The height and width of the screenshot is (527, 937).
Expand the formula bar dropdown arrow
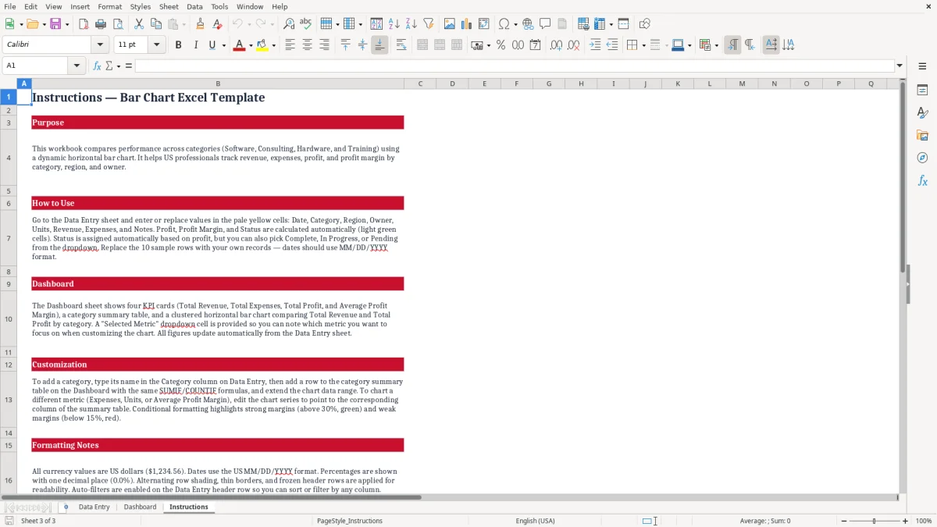900,66
